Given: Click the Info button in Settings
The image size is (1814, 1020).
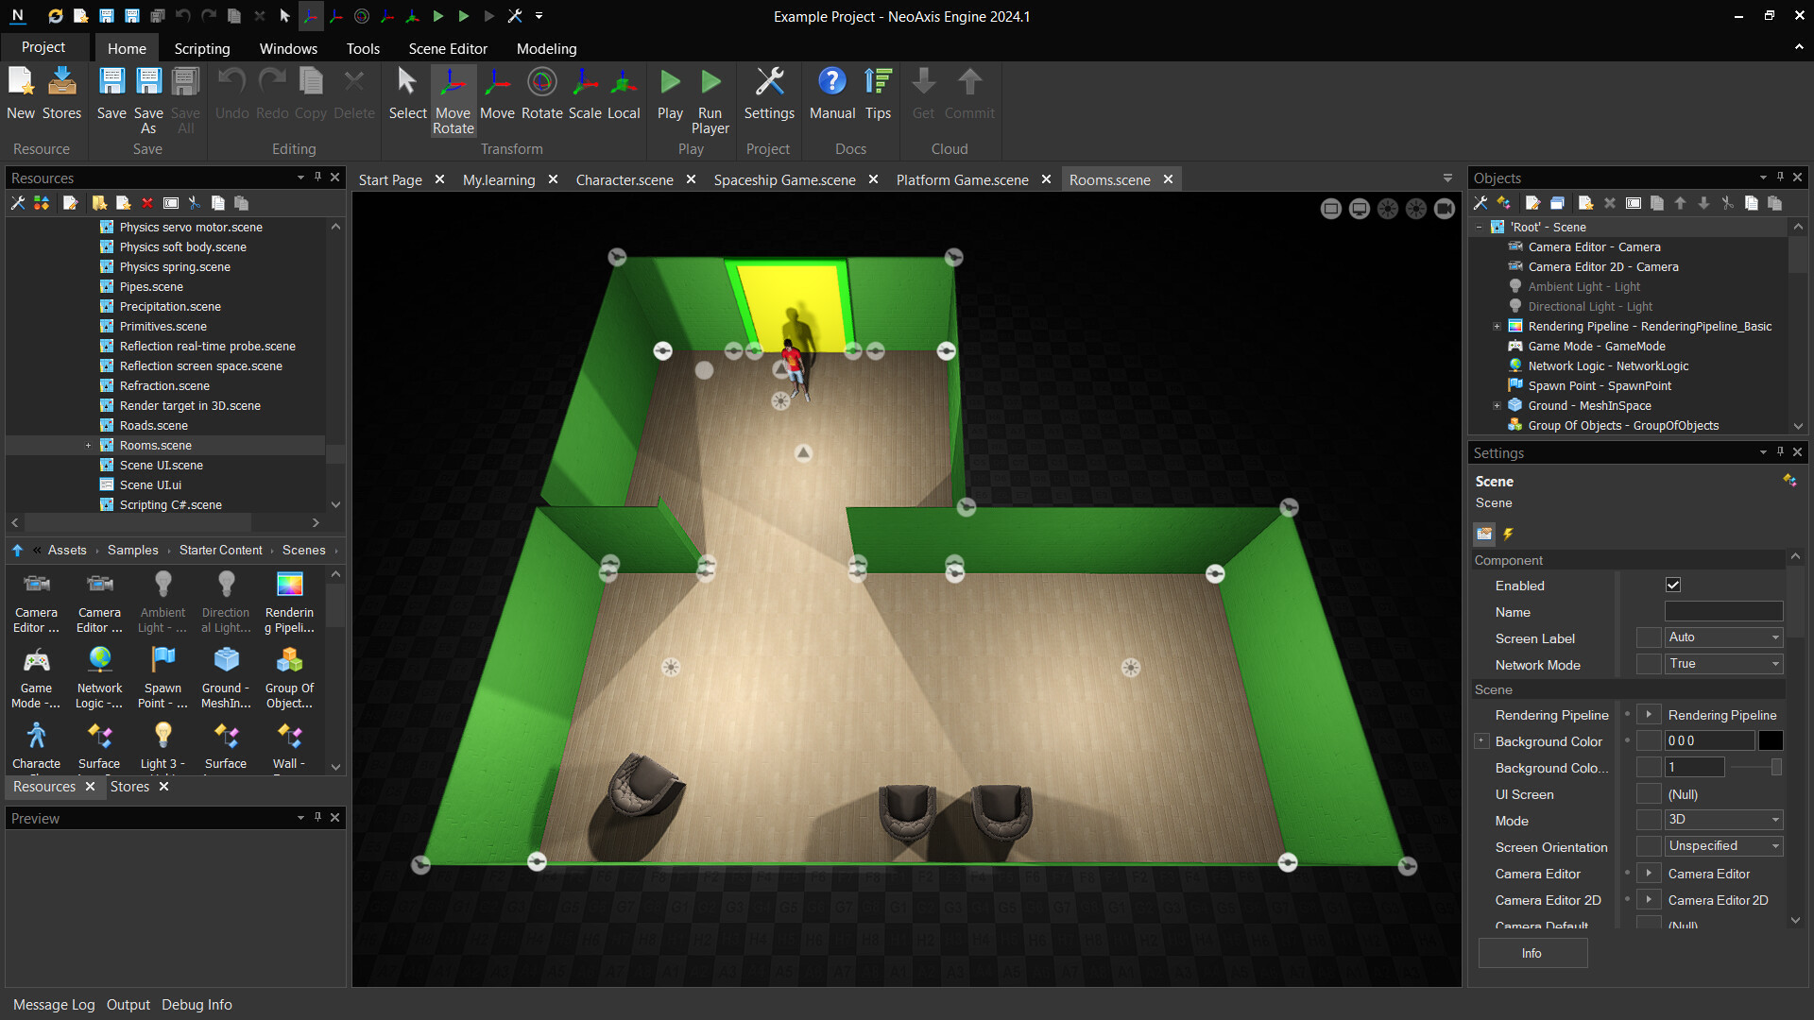Looking at the screenshot, I should tap(1532, 953).
